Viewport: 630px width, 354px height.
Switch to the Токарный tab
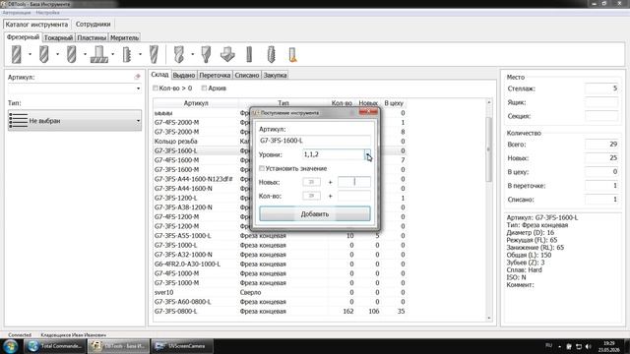[x=58, y=37]
